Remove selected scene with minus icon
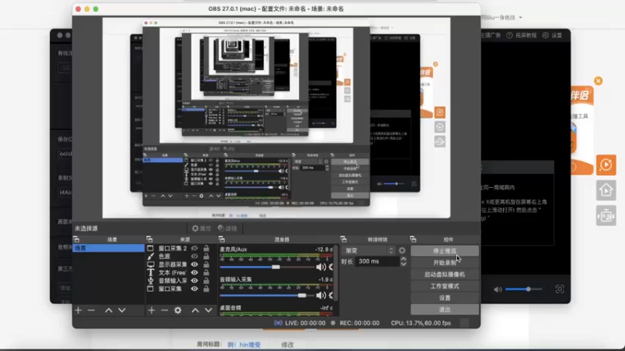 click(91, 310)
